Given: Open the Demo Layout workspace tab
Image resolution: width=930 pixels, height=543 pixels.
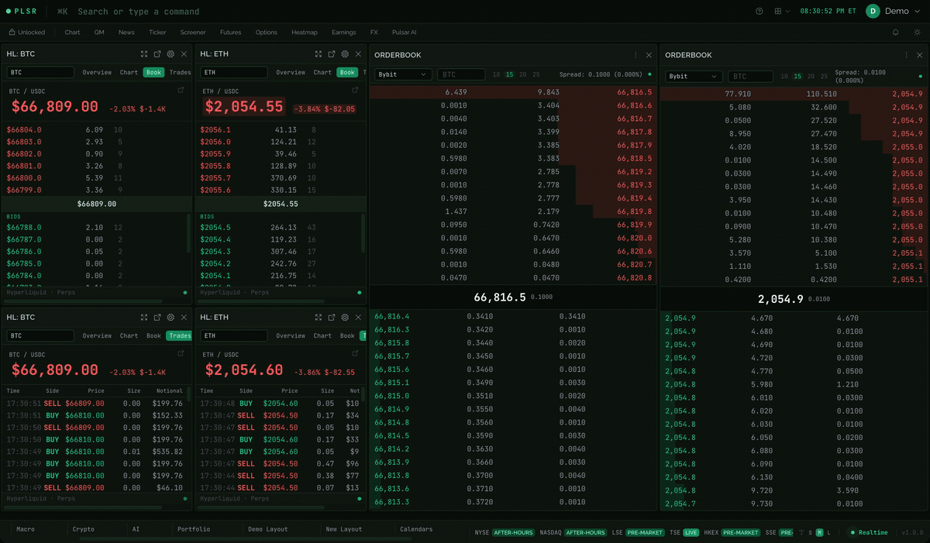Looking at the screenshot, I should 267,530.
